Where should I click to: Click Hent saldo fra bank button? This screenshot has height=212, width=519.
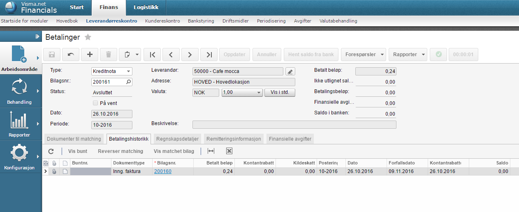(311, 54)
